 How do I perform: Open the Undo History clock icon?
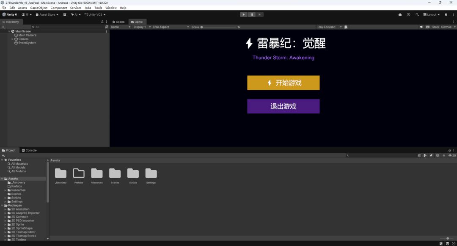pyautogui.click(x=409, y=14)
